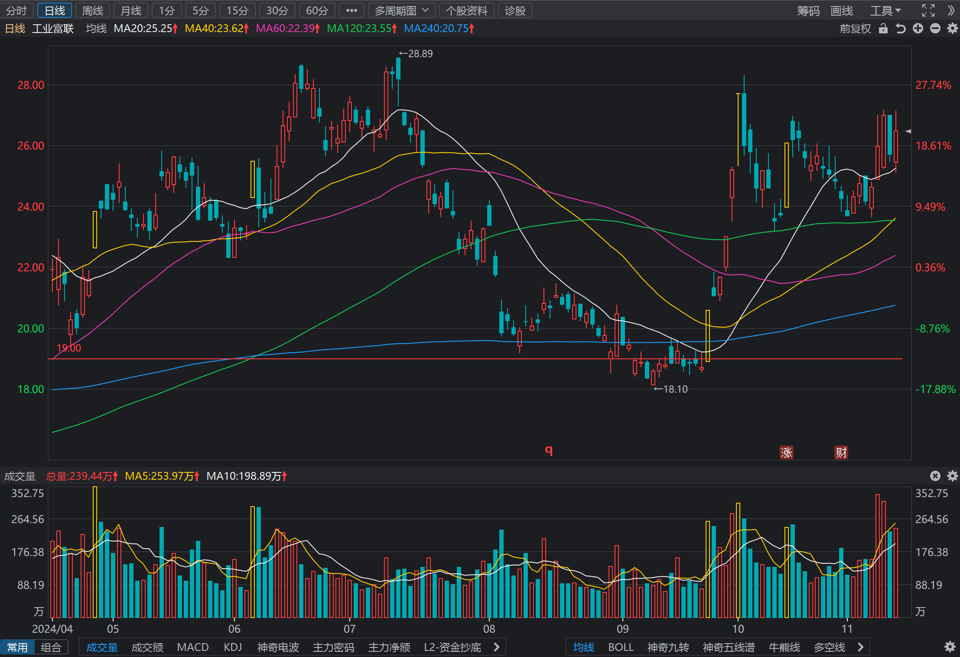
Task: Click current price arrow on right axis
Action: 908,131
